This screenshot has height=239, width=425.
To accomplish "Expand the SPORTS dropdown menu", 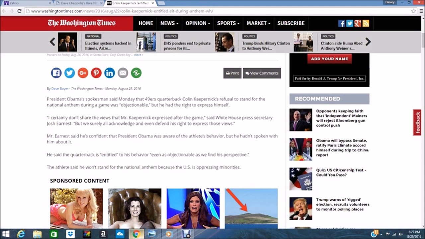I will pos(228,23).
